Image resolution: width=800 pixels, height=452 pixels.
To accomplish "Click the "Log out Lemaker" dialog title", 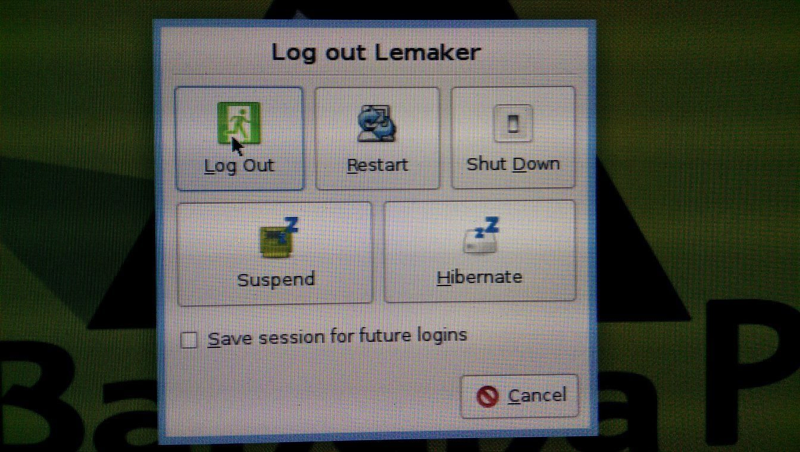I will click(x=376, y=52).
